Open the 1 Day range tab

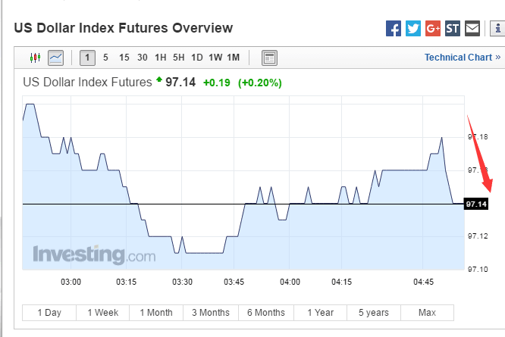click(49, 313)
